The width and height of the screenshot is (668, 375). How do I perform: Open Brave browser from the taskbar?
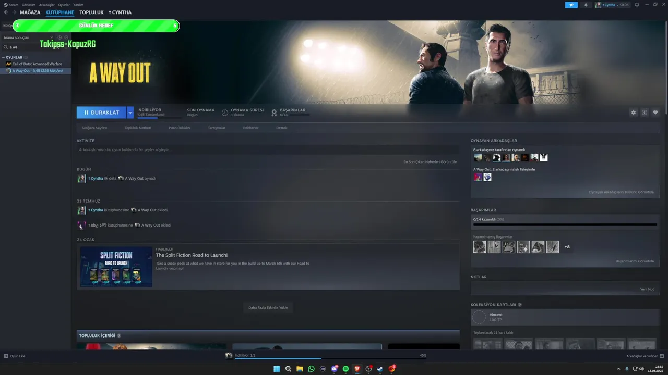coord(357,369)
